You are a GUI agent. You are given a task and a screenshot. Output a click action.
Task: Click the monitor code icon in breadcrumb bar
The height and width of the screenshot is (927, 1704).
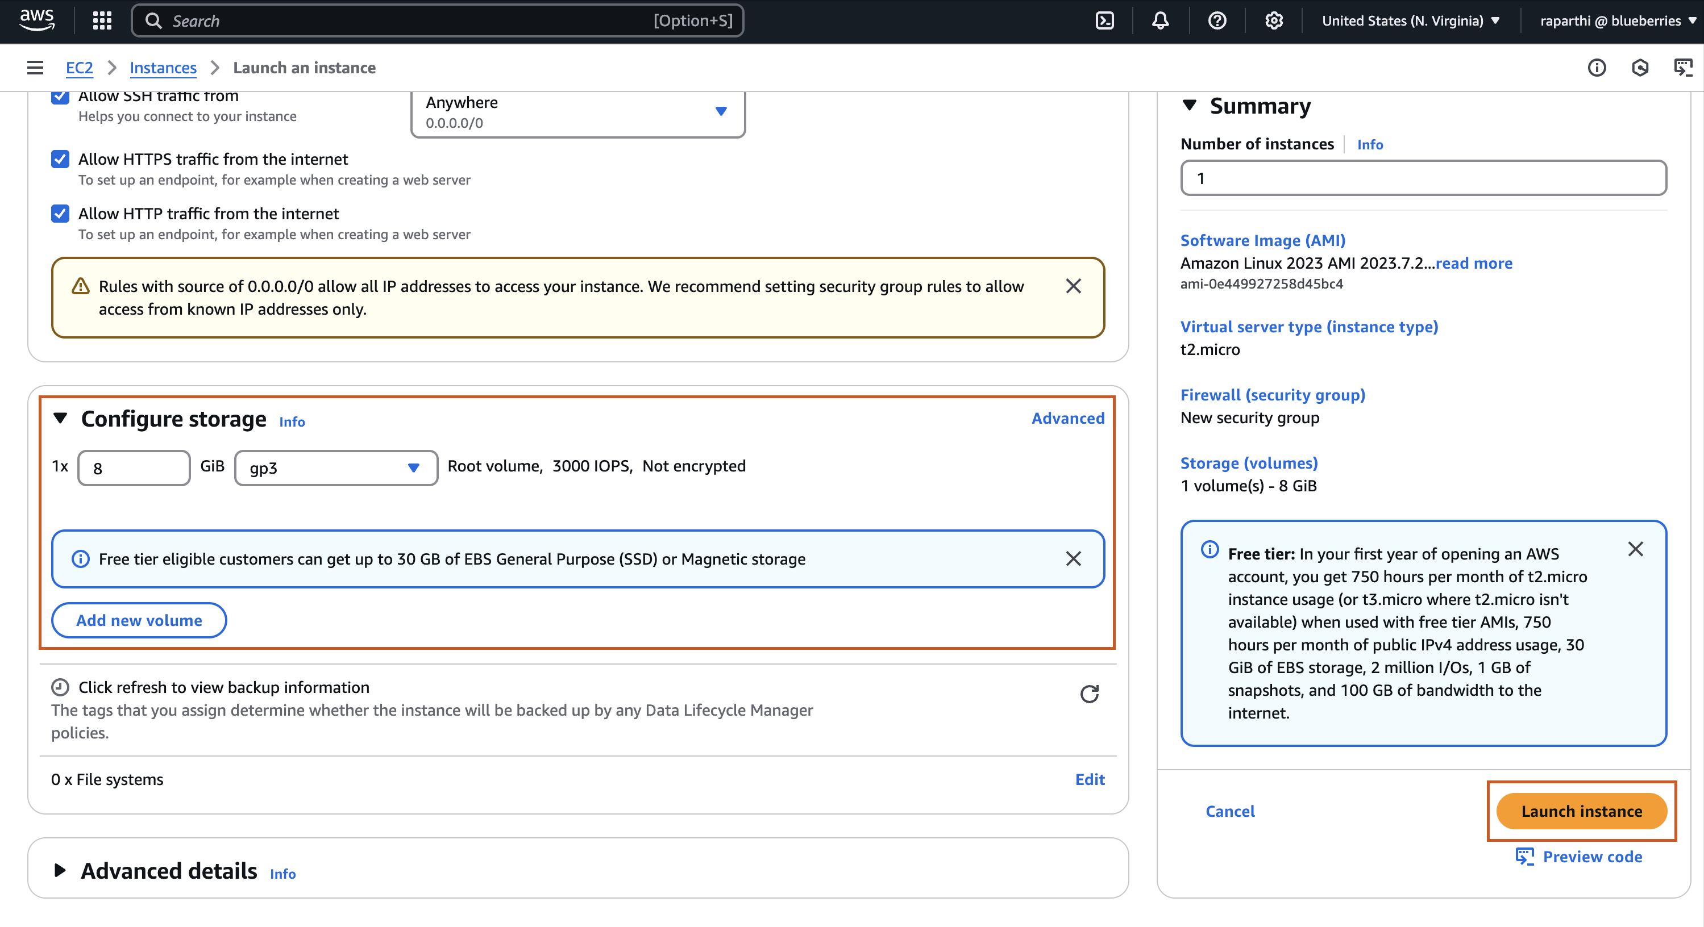pyautogui.click(x=1683, y=68)
